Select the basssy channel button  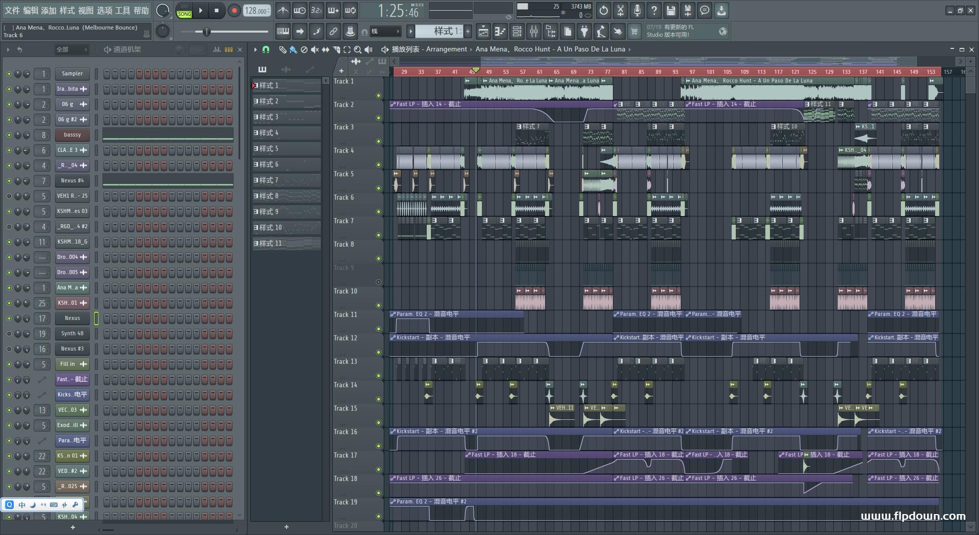coord(72,135)
